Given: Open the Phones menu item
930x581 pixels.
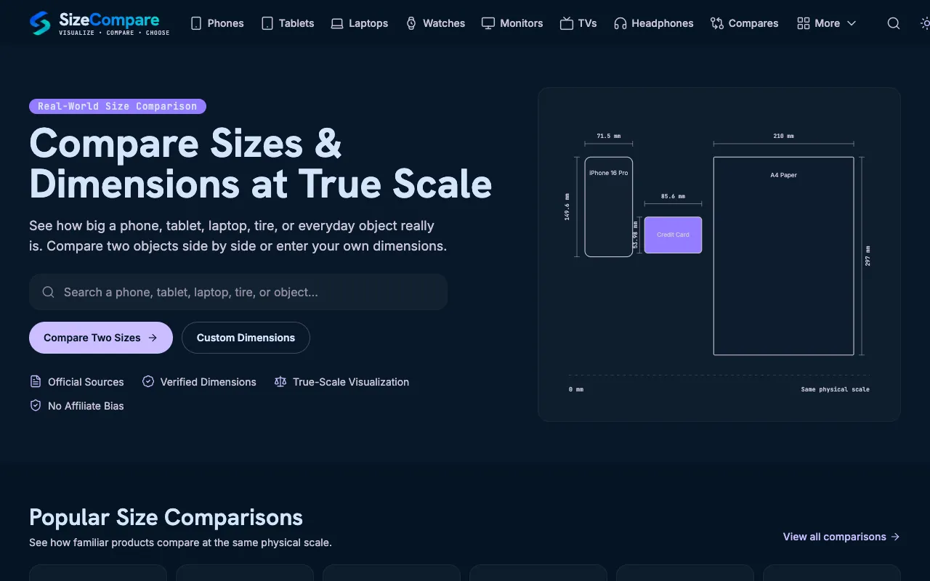Looking at the screenshot, I should click(217, 23).
